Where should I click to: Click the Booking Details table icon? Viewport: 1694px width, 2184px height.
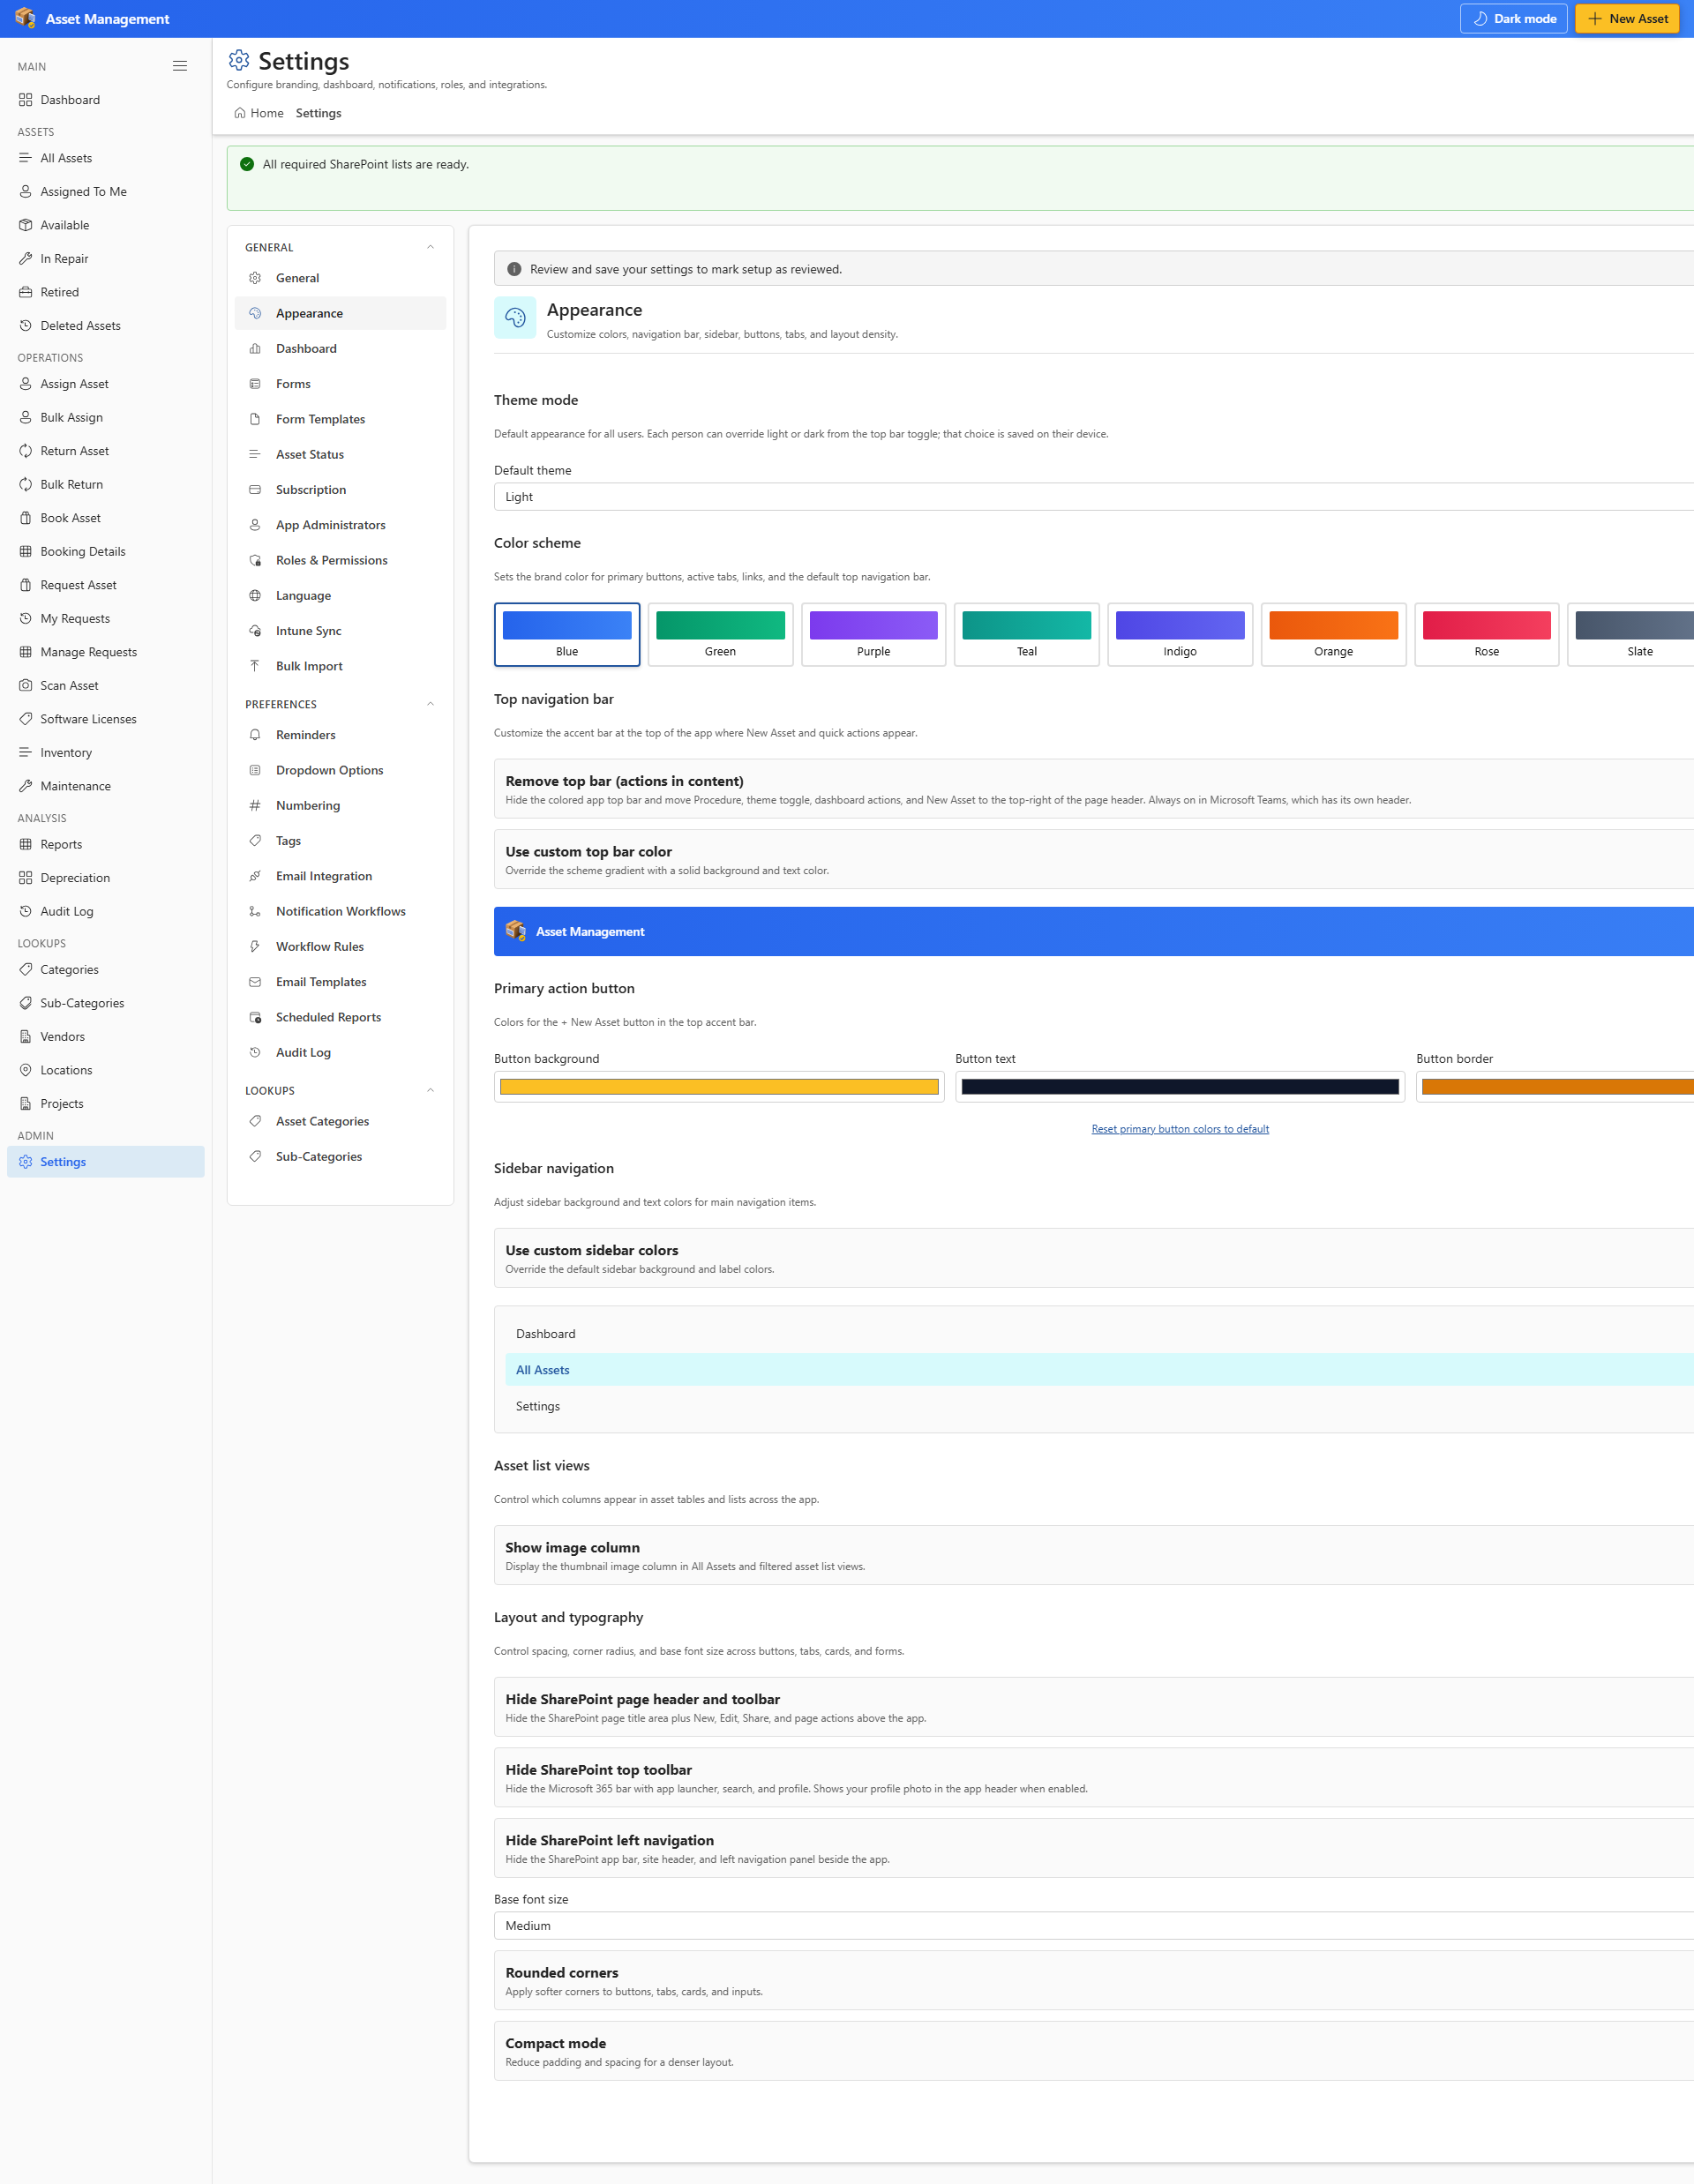coord(26,551)
